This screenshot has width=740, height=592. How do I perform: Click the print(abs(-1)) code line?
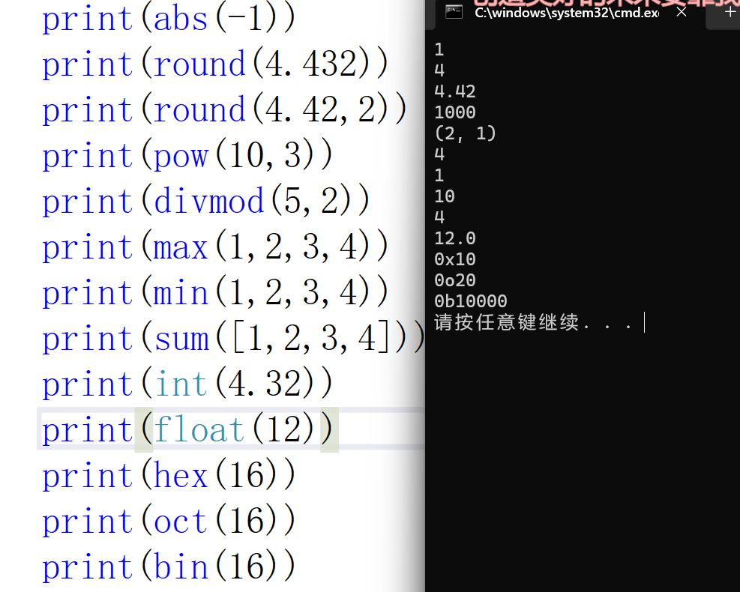169,19
